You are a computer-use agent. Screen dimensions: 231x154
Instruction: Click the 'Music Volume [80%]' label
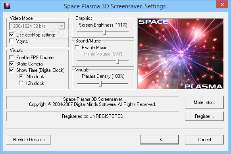(x=103, y=54)
